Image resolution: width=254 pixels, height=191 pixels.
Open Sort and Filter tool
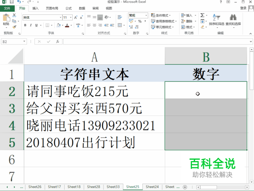click(x=217, y=20)
